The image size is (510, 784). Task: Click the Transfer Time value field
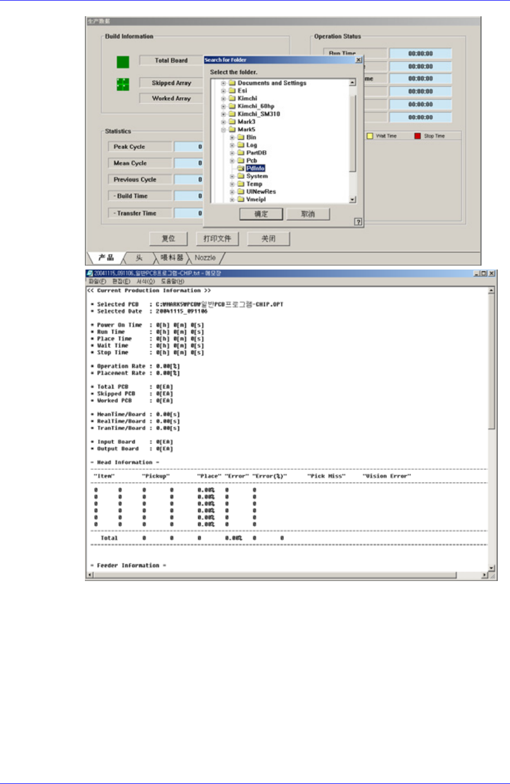point(189,213)
